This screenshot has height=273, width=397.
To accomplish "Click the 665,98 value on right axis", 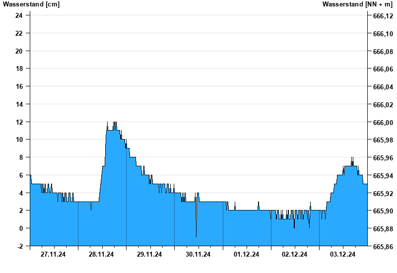I will (x=383, y=140).
